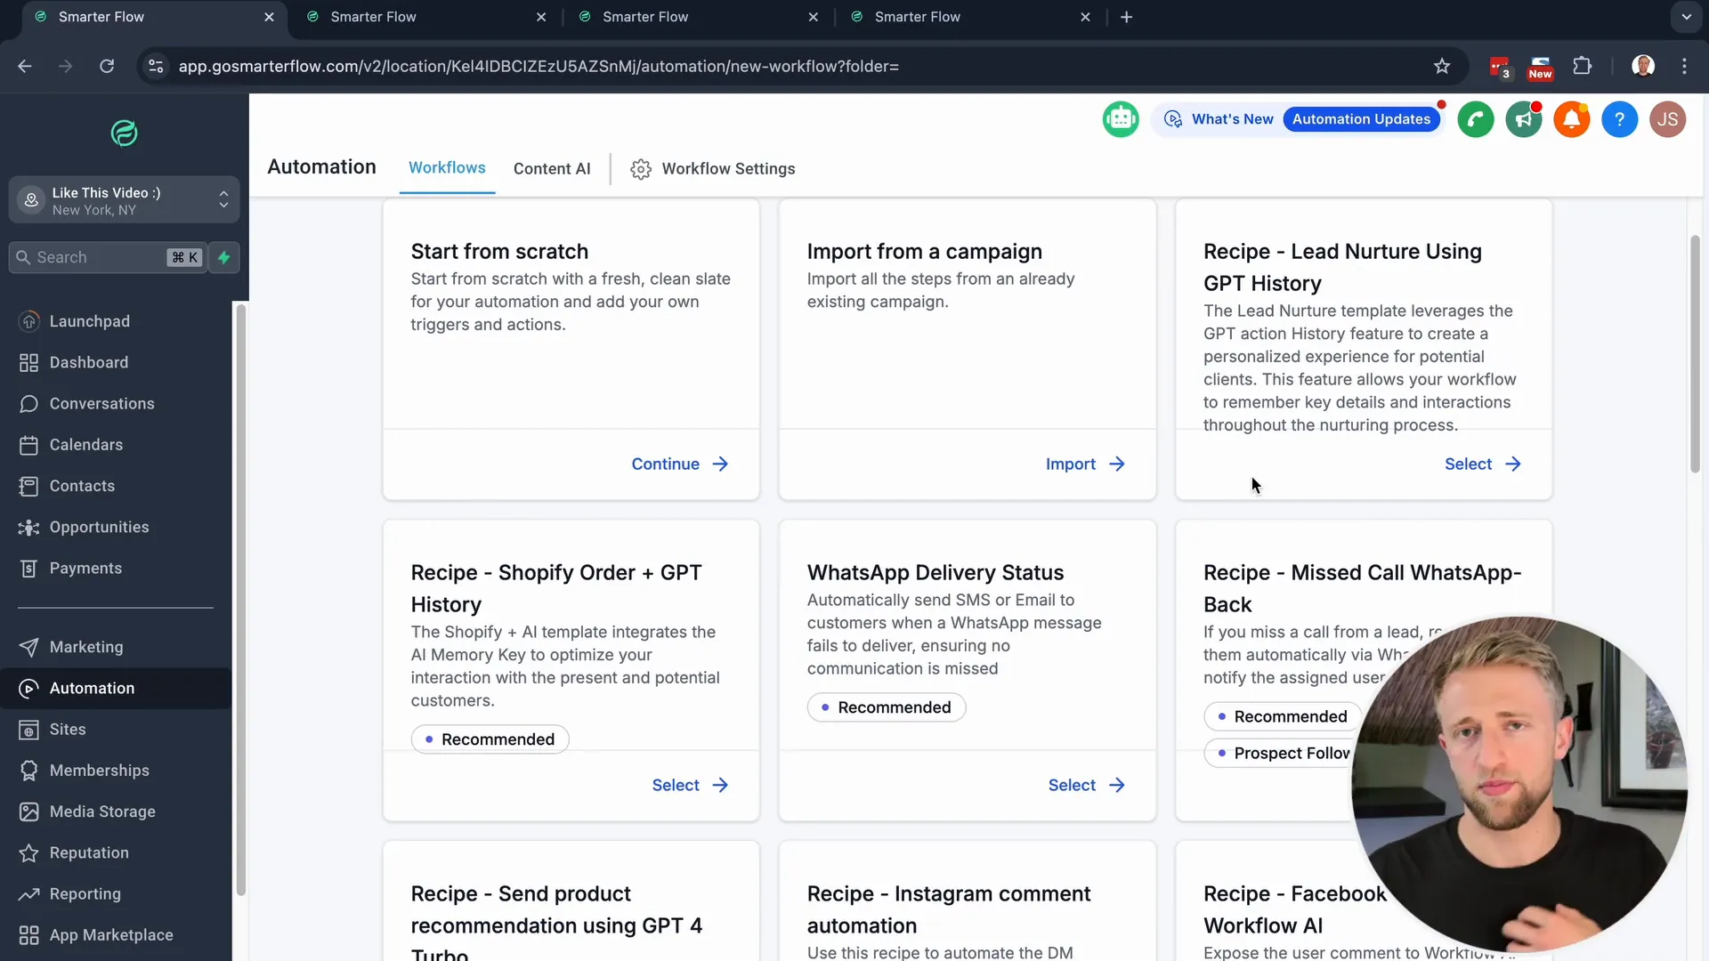Click the site info icon in address bar

(x=156, y=66)
